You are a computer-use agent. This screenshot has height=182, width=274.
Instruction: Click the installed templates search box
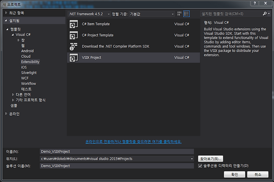click(231, 14)
